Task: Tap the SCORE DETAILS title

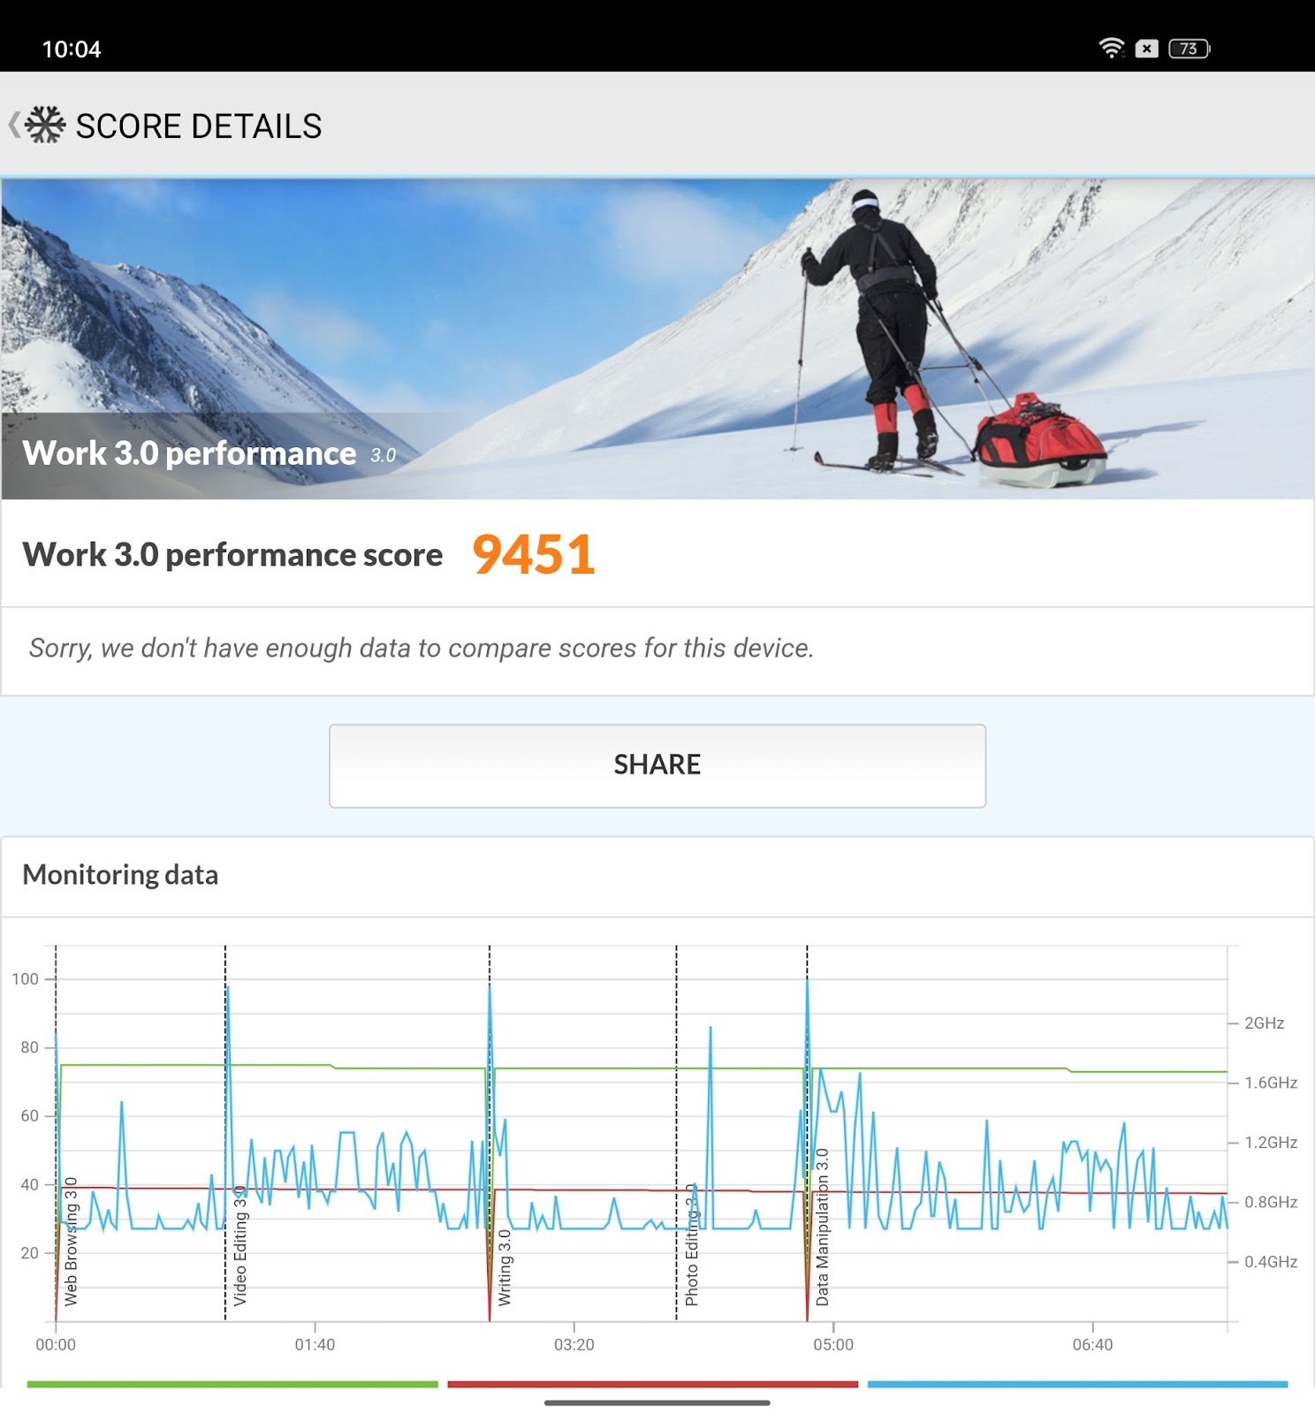Action: pos(199,126)
